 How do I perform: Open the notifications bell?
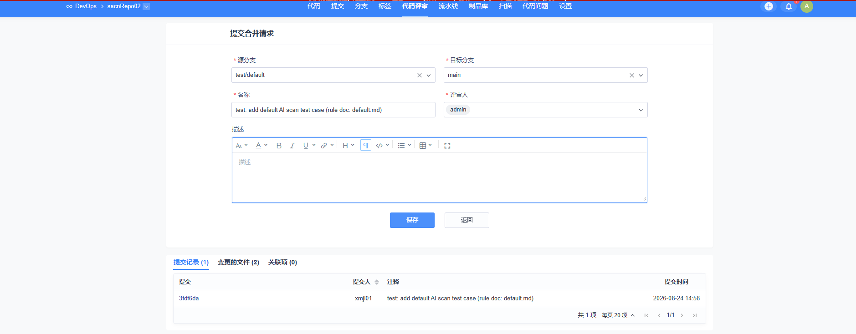tap(789, 6)
